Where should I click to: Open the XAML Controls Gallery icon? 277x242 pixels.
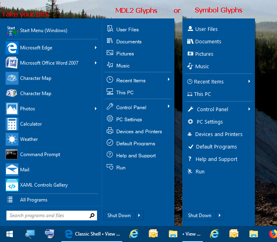12,185
